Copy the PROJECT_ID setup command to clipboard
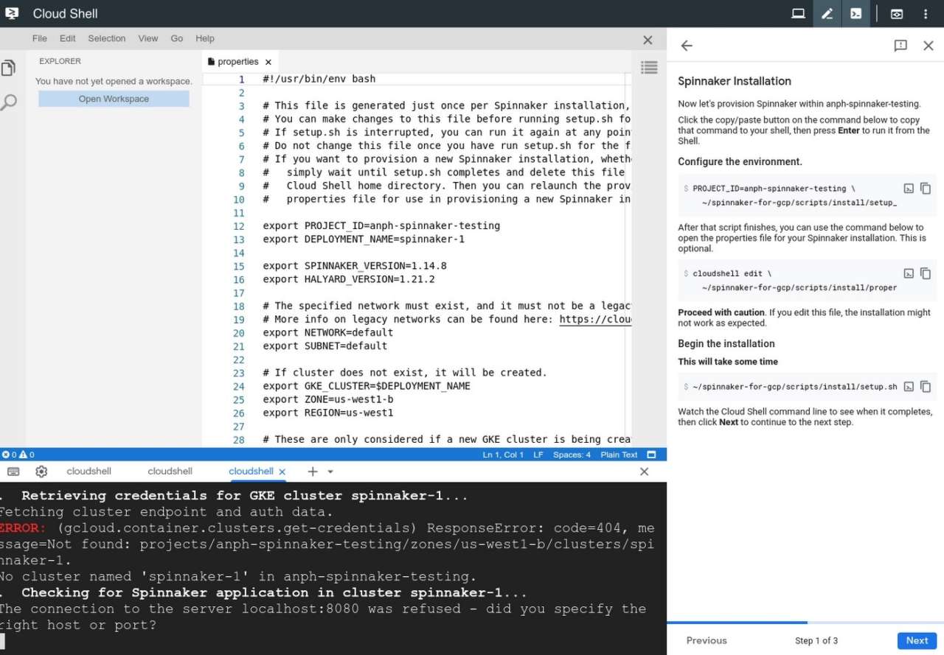Viewport: 944px width, 655px height. [926, 189]
